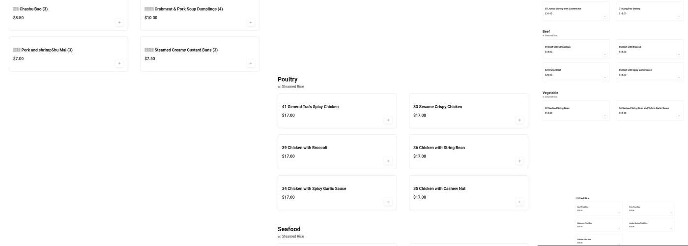The image size is (688, 246).
Task: Add 92 Sauteed String Bean
Action: [x=605, y=116]
